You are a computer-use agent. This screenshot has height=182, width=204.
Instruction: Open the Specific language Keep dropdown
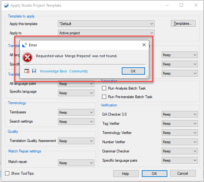pos(76,93)
